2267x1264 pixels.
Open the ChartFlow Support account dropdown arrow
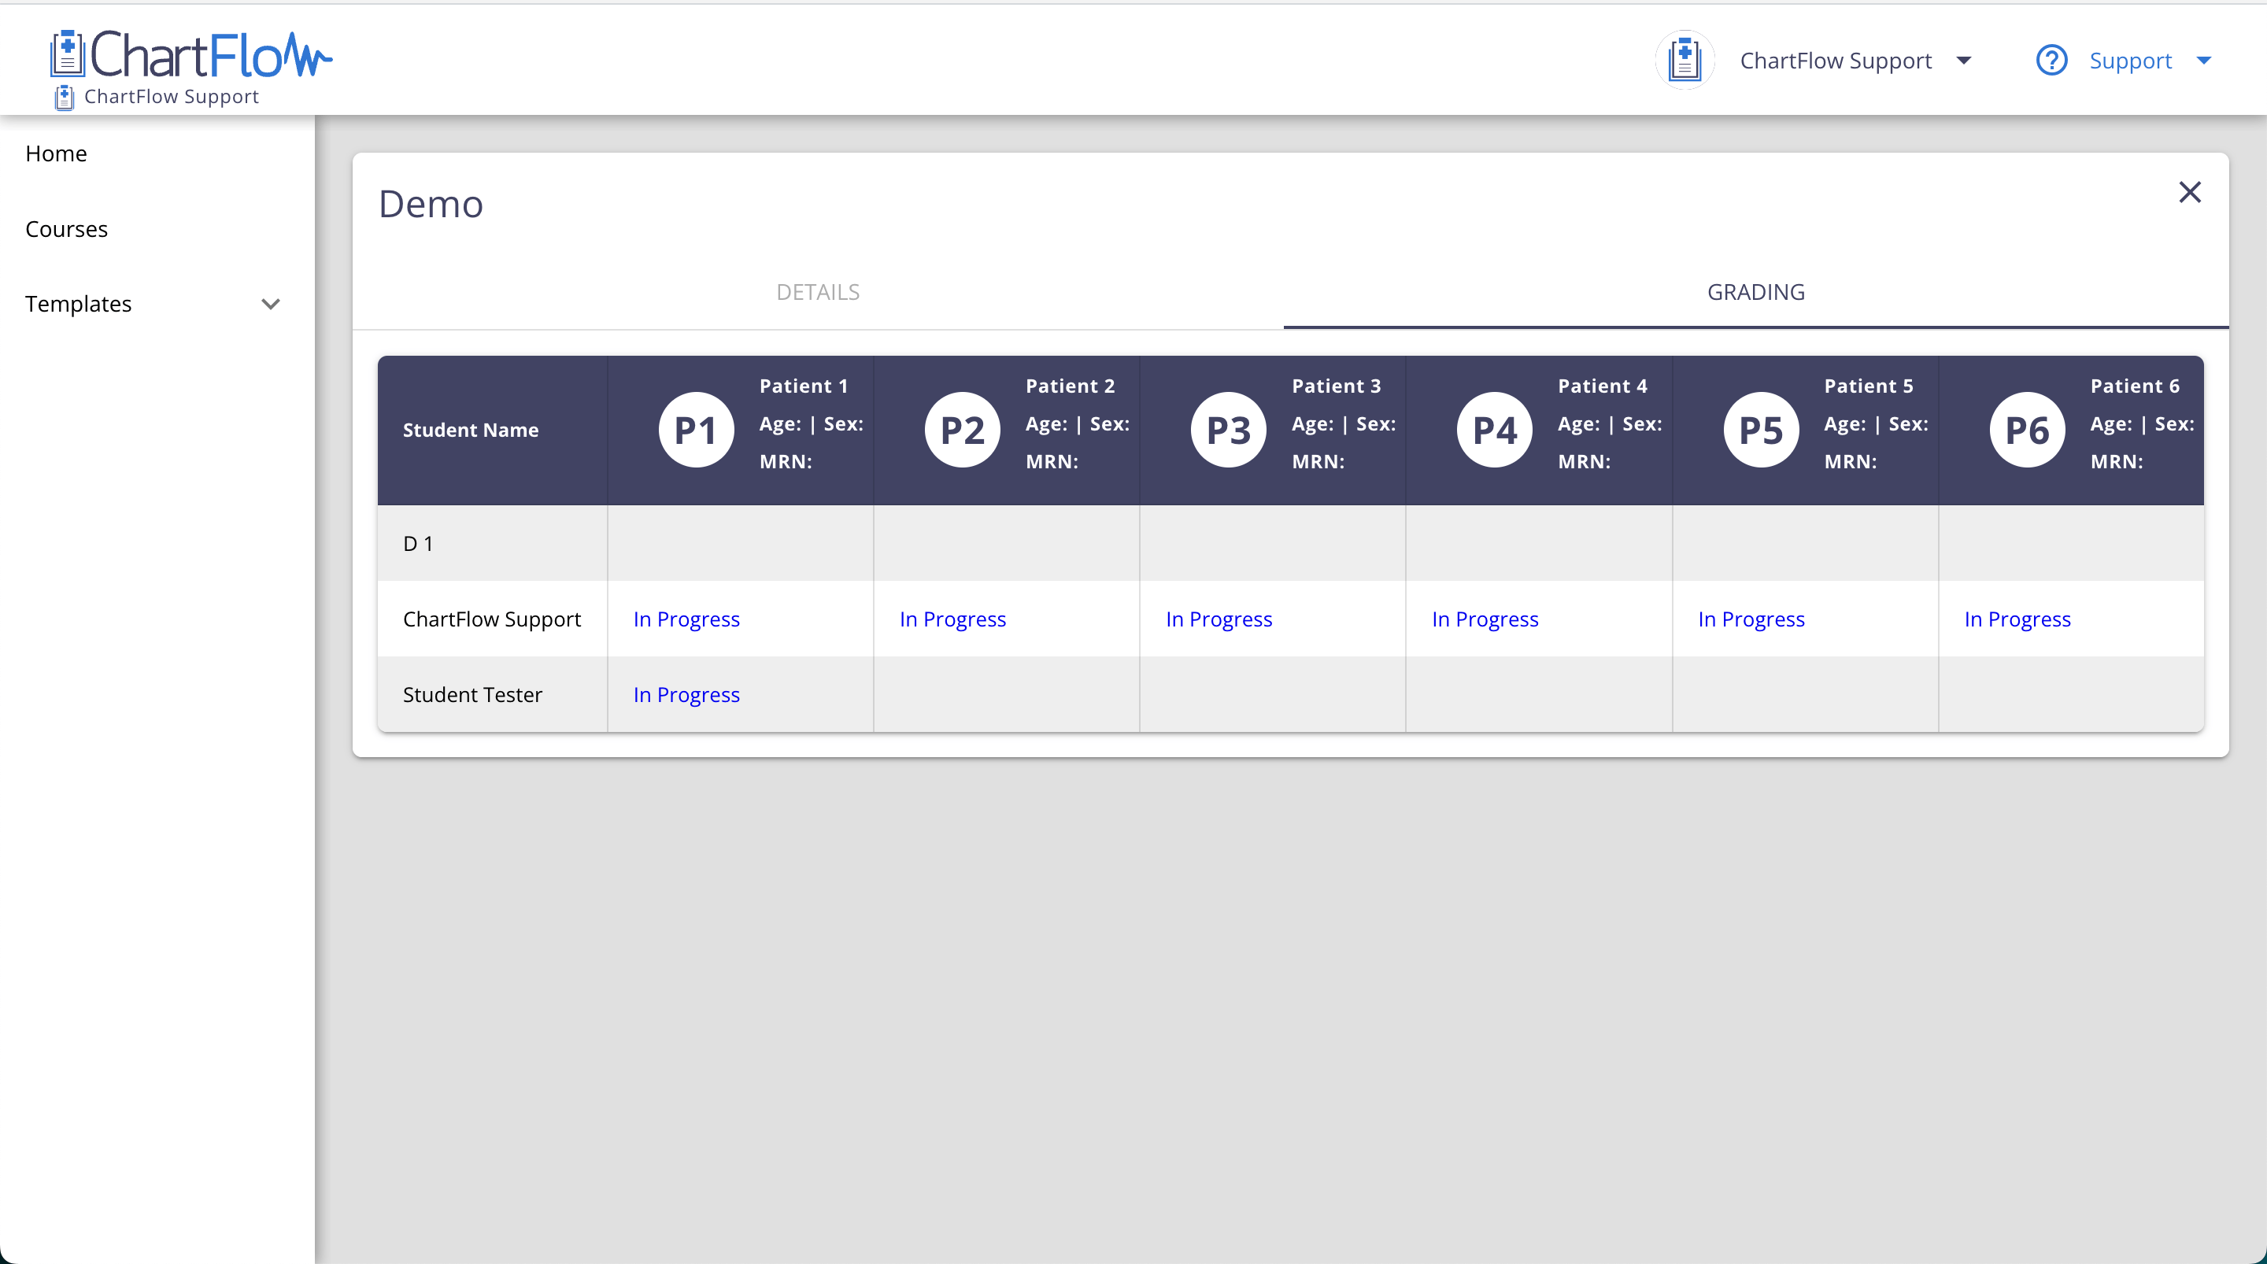click(x=1963, y=60)
